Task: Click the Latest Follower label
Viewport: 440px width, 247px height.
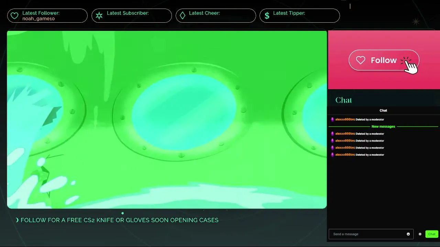Action: [x=41, y=13]
